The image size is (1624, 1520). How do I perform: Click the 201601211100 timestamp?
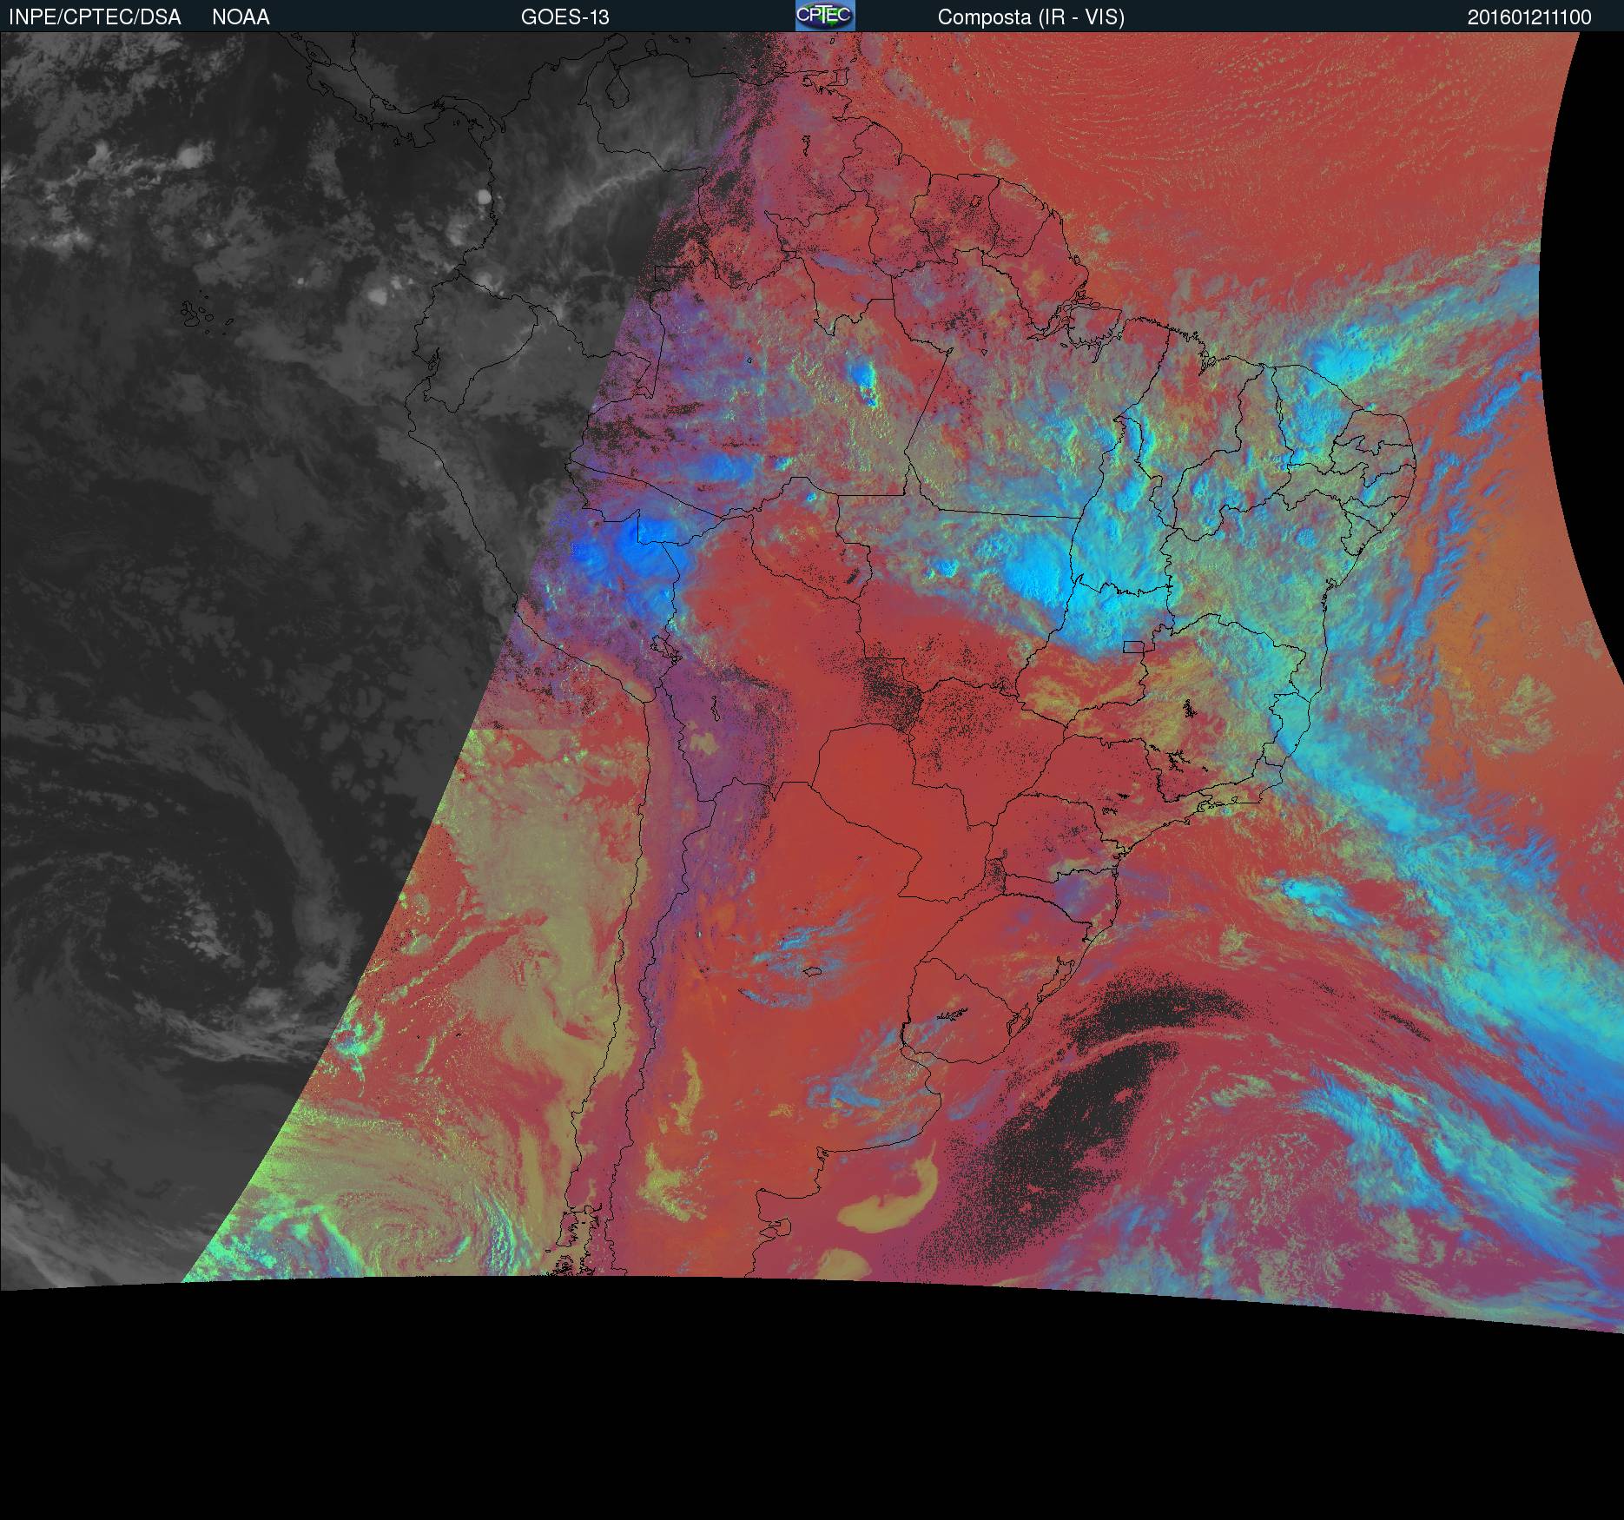1529,17
